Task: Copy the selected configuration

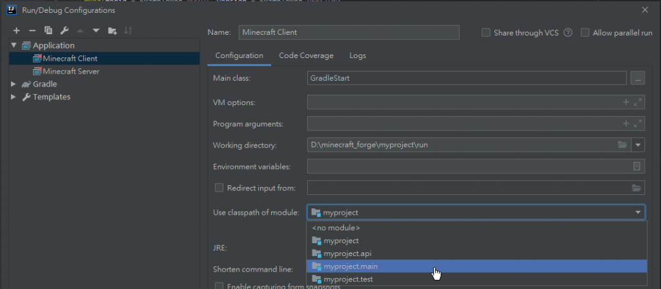Action: pyautogui.click(x=48, y=30)
